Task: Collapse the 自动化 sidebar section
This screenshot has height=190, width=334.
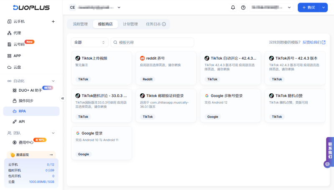Action: coord(53,81)
